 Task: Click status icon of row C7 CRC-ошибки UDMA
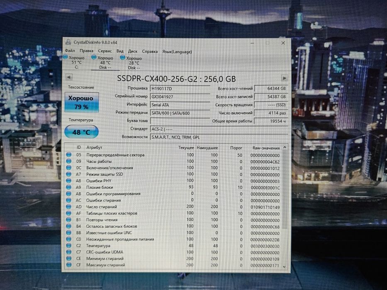coord(69,252)
